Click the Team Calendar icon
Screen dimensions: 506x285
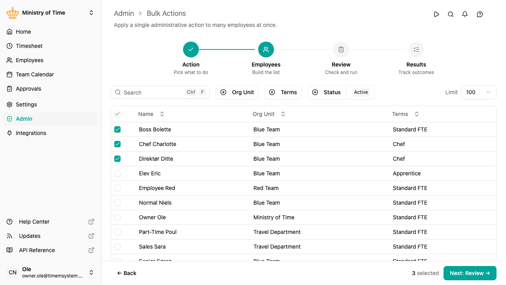pyautogui.click(x=9, y=74)
